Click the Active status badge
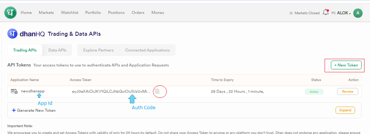 pos(314,92)
